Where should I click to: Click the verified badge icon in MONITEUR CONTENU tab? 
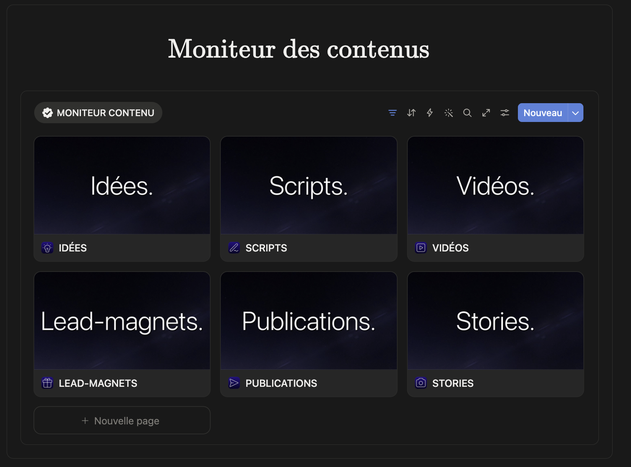tap(48, 113)
